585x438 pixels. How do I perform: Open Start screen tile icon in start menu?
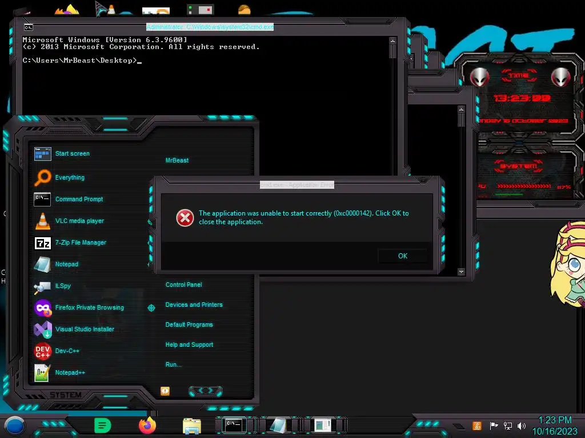tap(42, 153)
